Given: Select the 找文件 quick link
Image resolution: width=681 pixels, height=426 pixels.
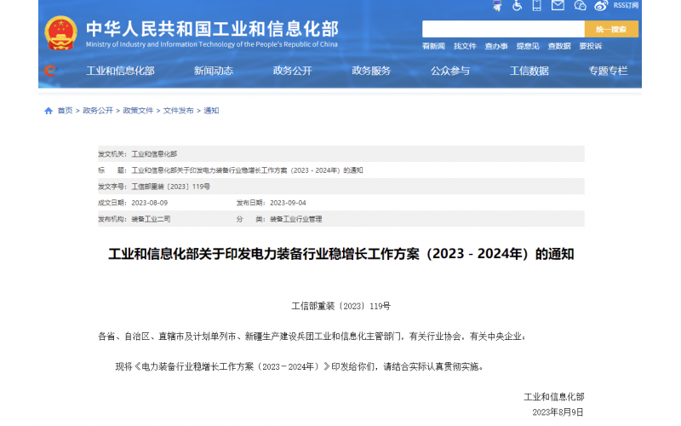Looking at the screenshot, I should pos(465,46).
